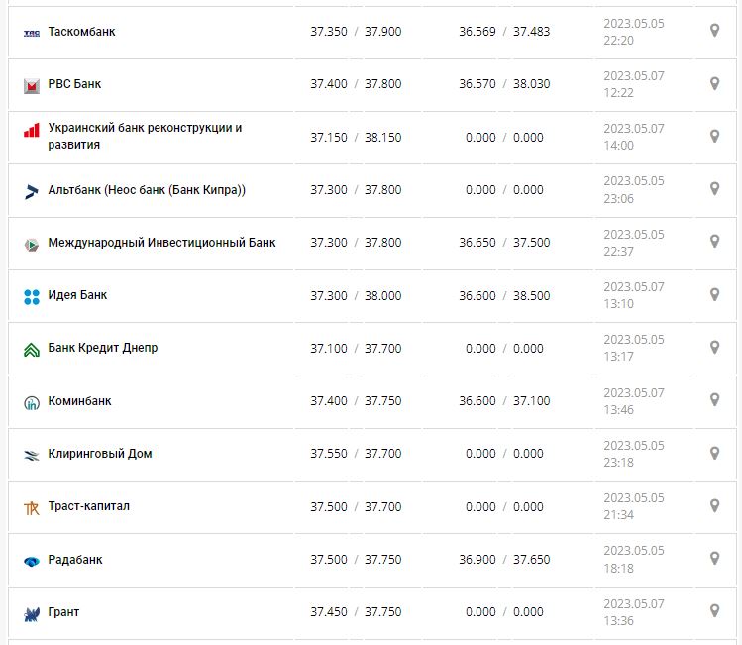The height and width of the screenshot is (645, 742).
Task: Click the Альтбанк logo icon
Action: [31, 191]
